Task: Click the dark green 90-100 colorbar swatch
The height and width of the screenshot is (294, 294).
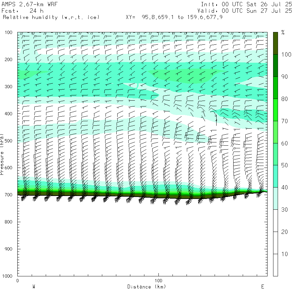Action: [x=275, y=66]
